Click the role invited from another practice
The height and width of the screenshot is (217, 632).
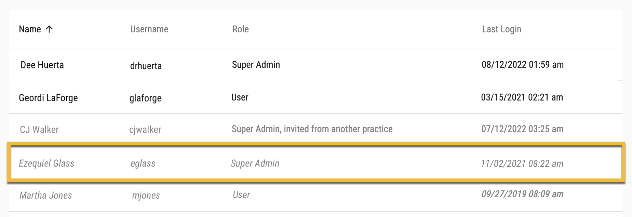312,129
